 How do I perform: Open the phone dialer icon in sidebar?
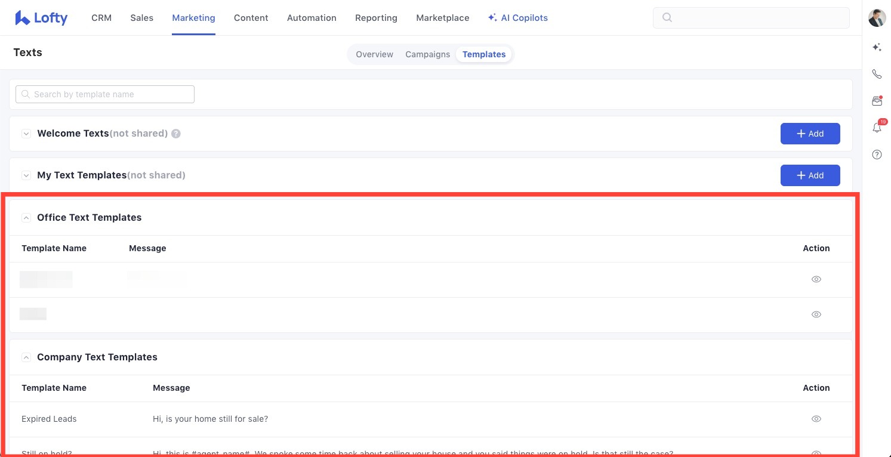[877, 74]
